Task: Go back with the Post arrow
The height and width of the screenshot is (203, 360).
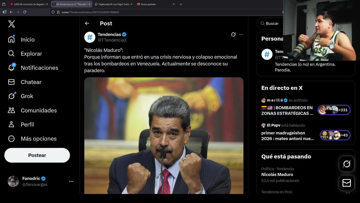Action: coord(87,23)
